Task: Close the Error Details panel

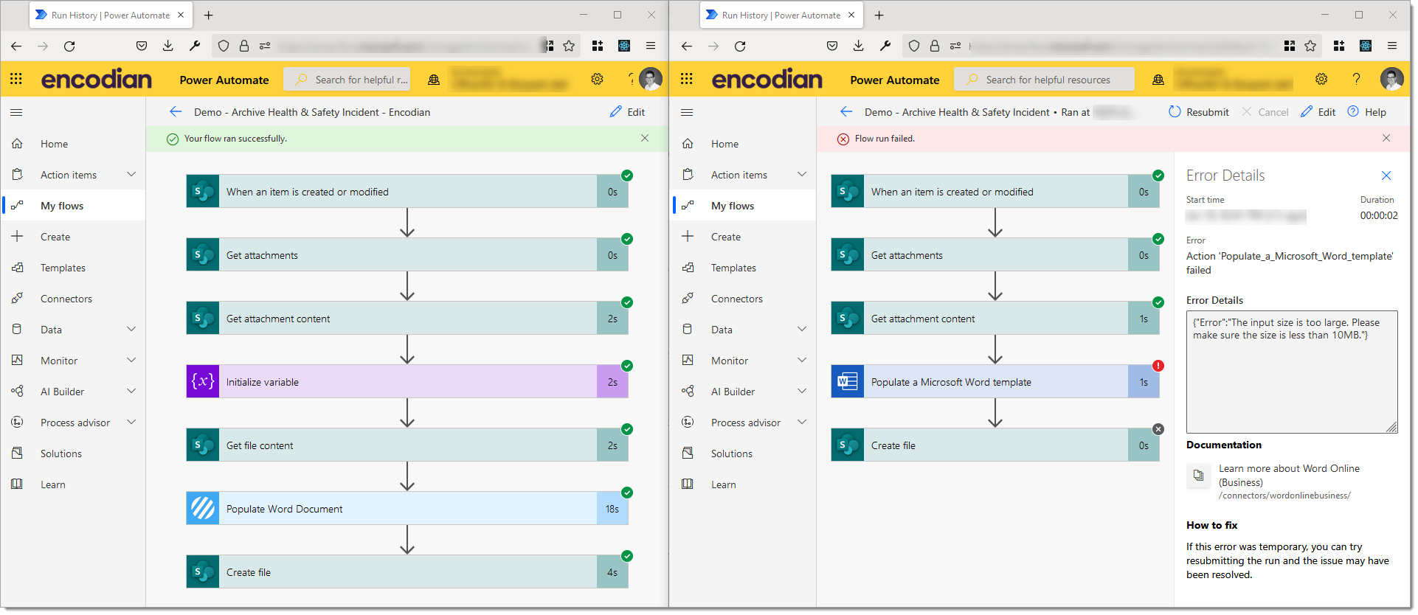Action: (x=1386, y=176)
